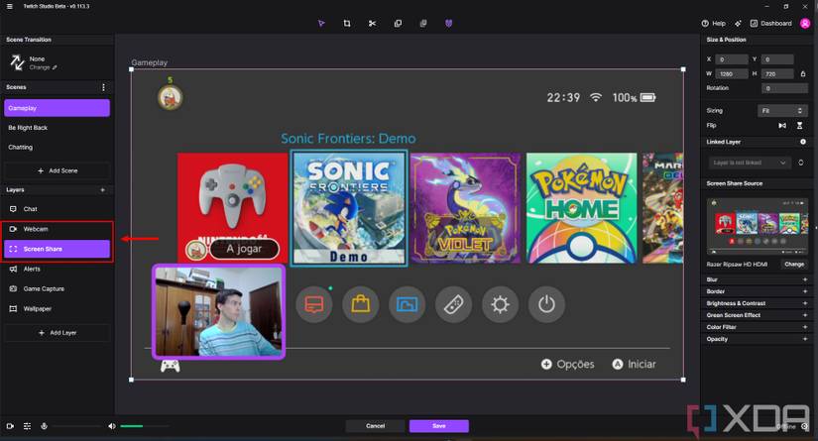Click the plus icon beside Layers header
The image size is (818, 441).
[102, 189]
